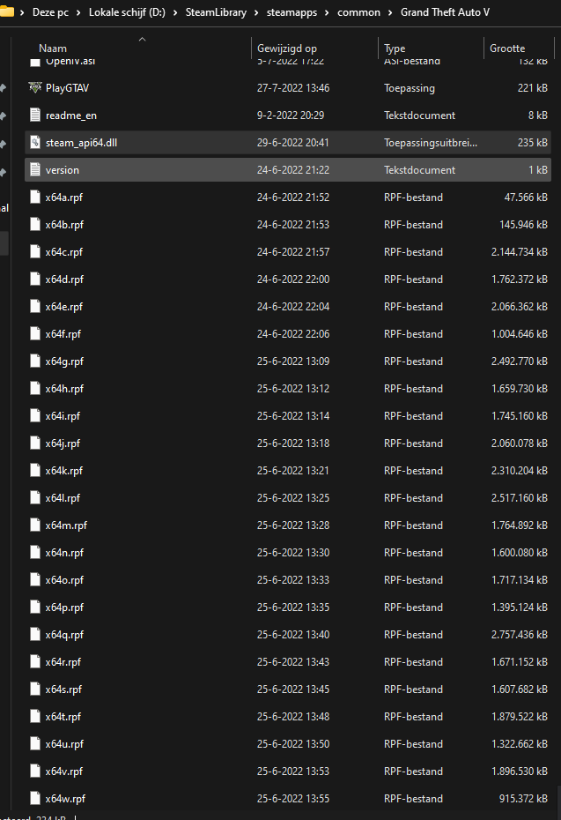Viewport: 561px width, 820px height.
Task: Click date 27-7-2022 13:46
Action: pos(293,88)
